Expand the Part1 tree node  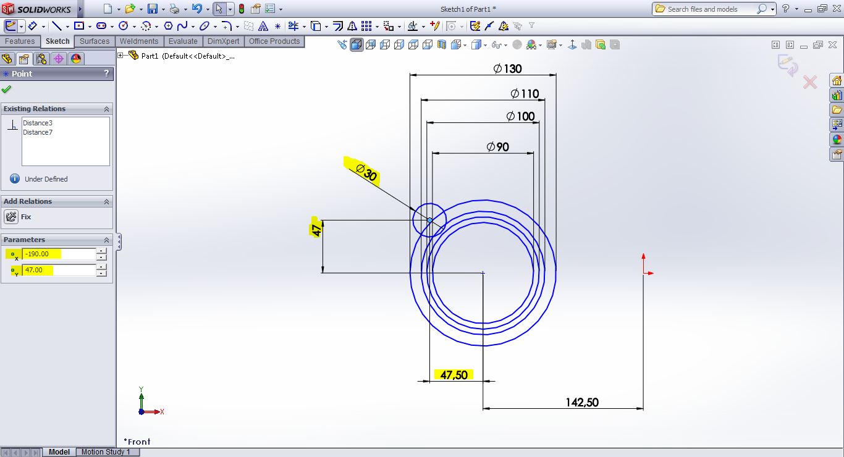click(x=121, y=56)
